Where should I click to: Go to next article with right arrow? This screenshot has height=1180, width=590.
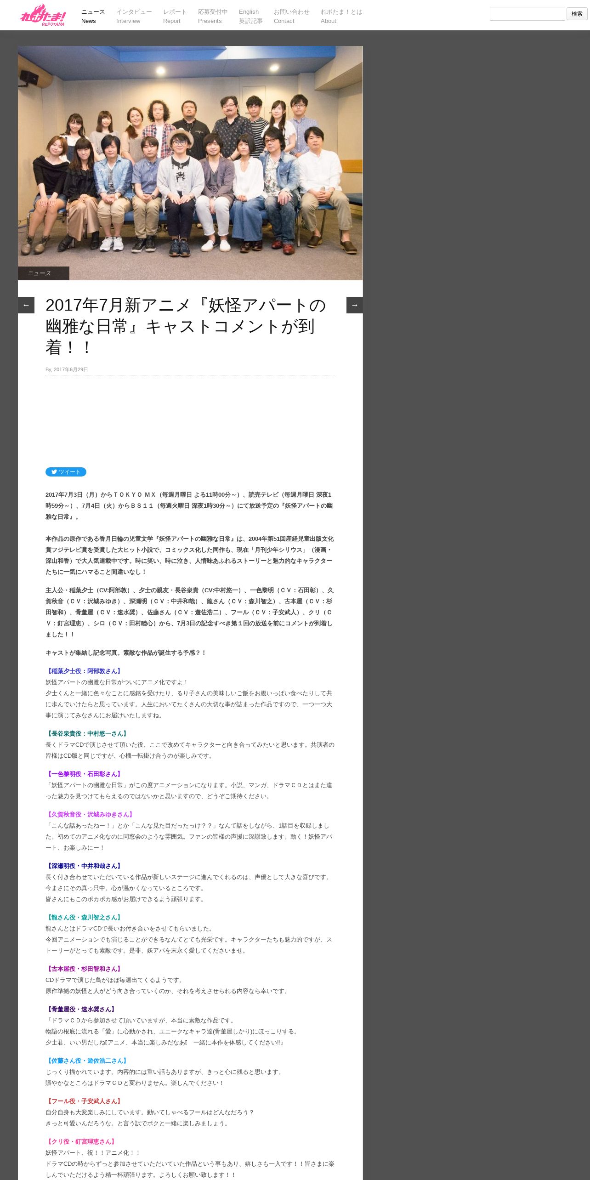pyautogui.click(x=354, y=305)
